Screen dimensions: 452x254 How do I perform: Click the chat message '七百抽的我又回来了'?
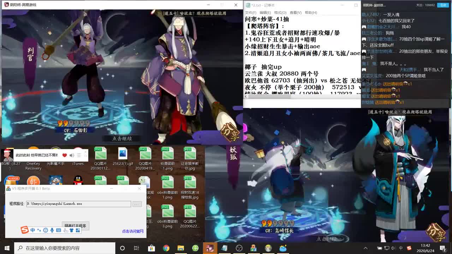397,21
